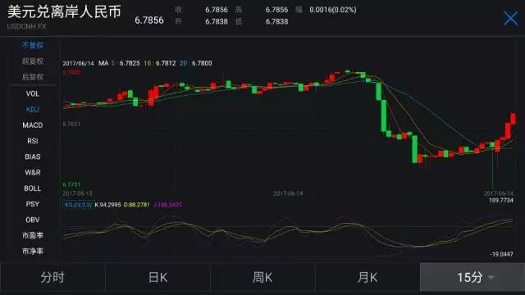Viewport: 525px width, 295px height.
Task: Open the 15分 interval dropdown
Action: (472, 277)
